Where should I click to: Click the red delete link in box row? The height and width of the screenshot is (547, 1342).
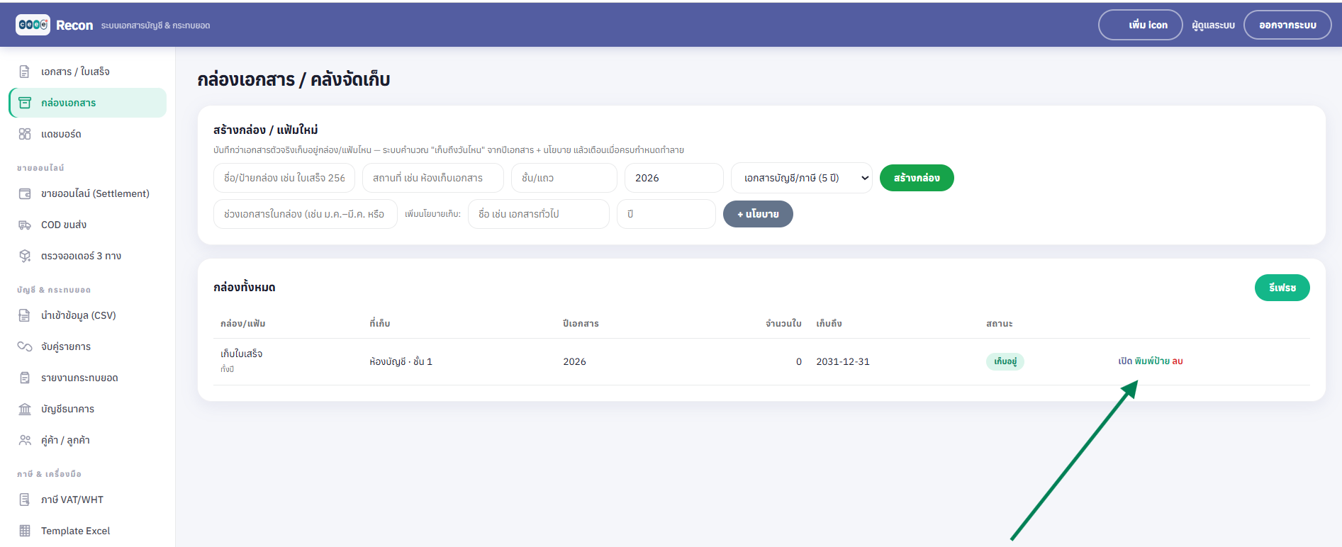(x=1178, y=361)
